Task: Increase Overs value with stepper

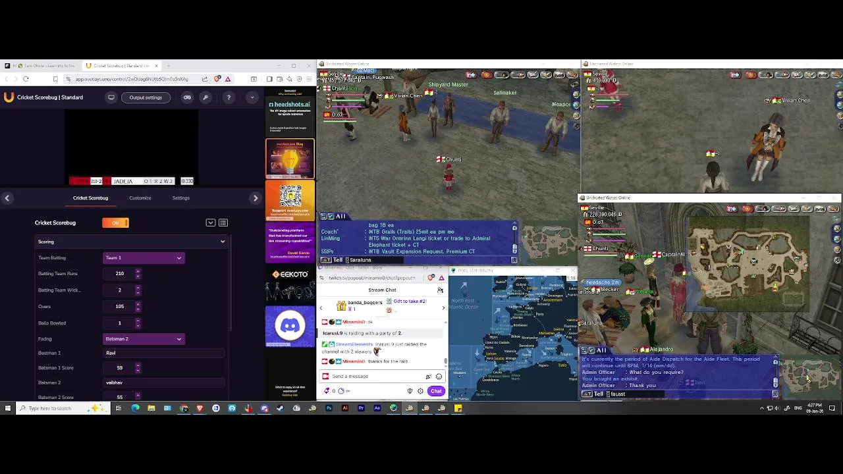Action: tap(138, 304)
